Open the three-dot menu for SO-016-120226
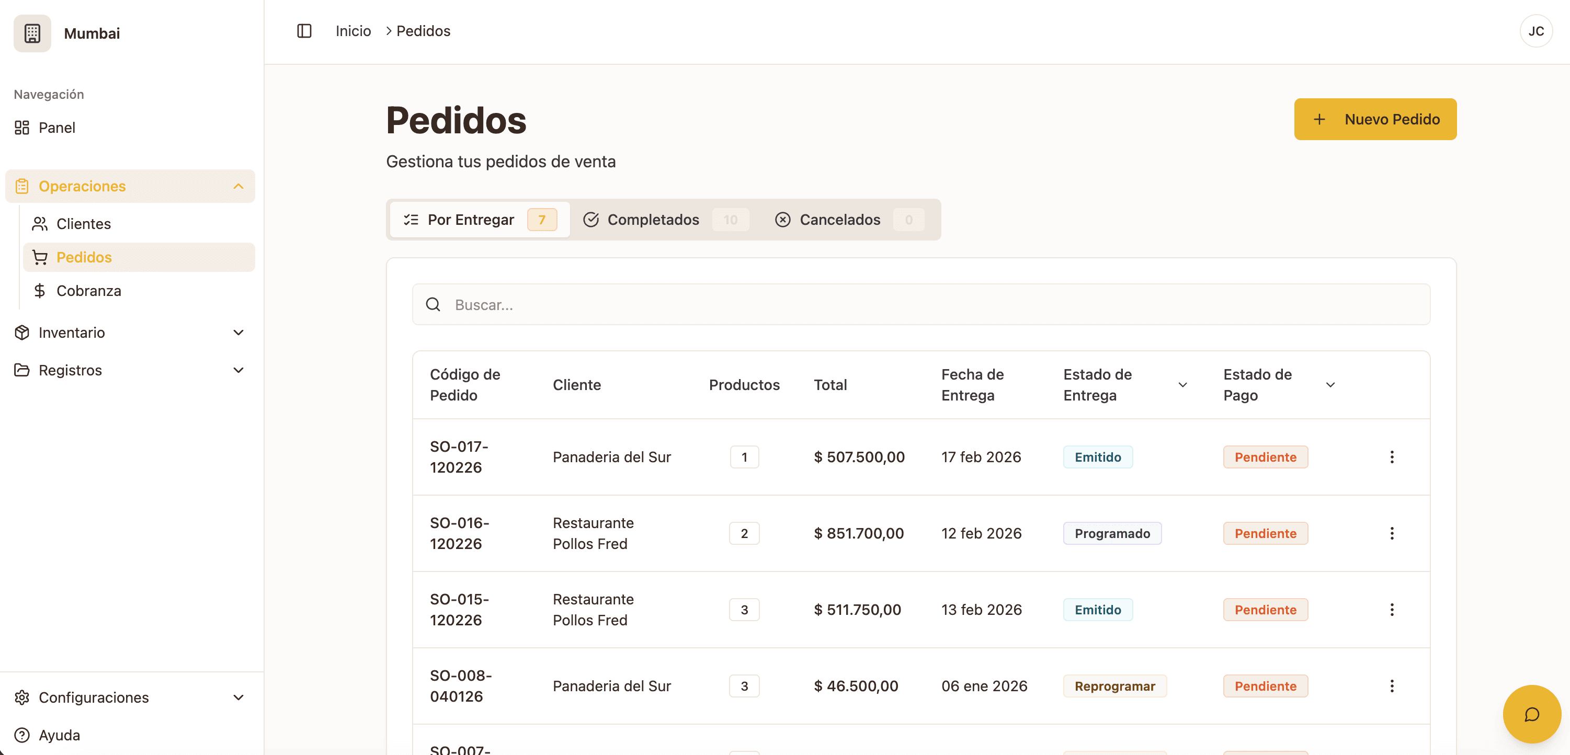Screen dimensions: 1570x755 pos(1392,533)
